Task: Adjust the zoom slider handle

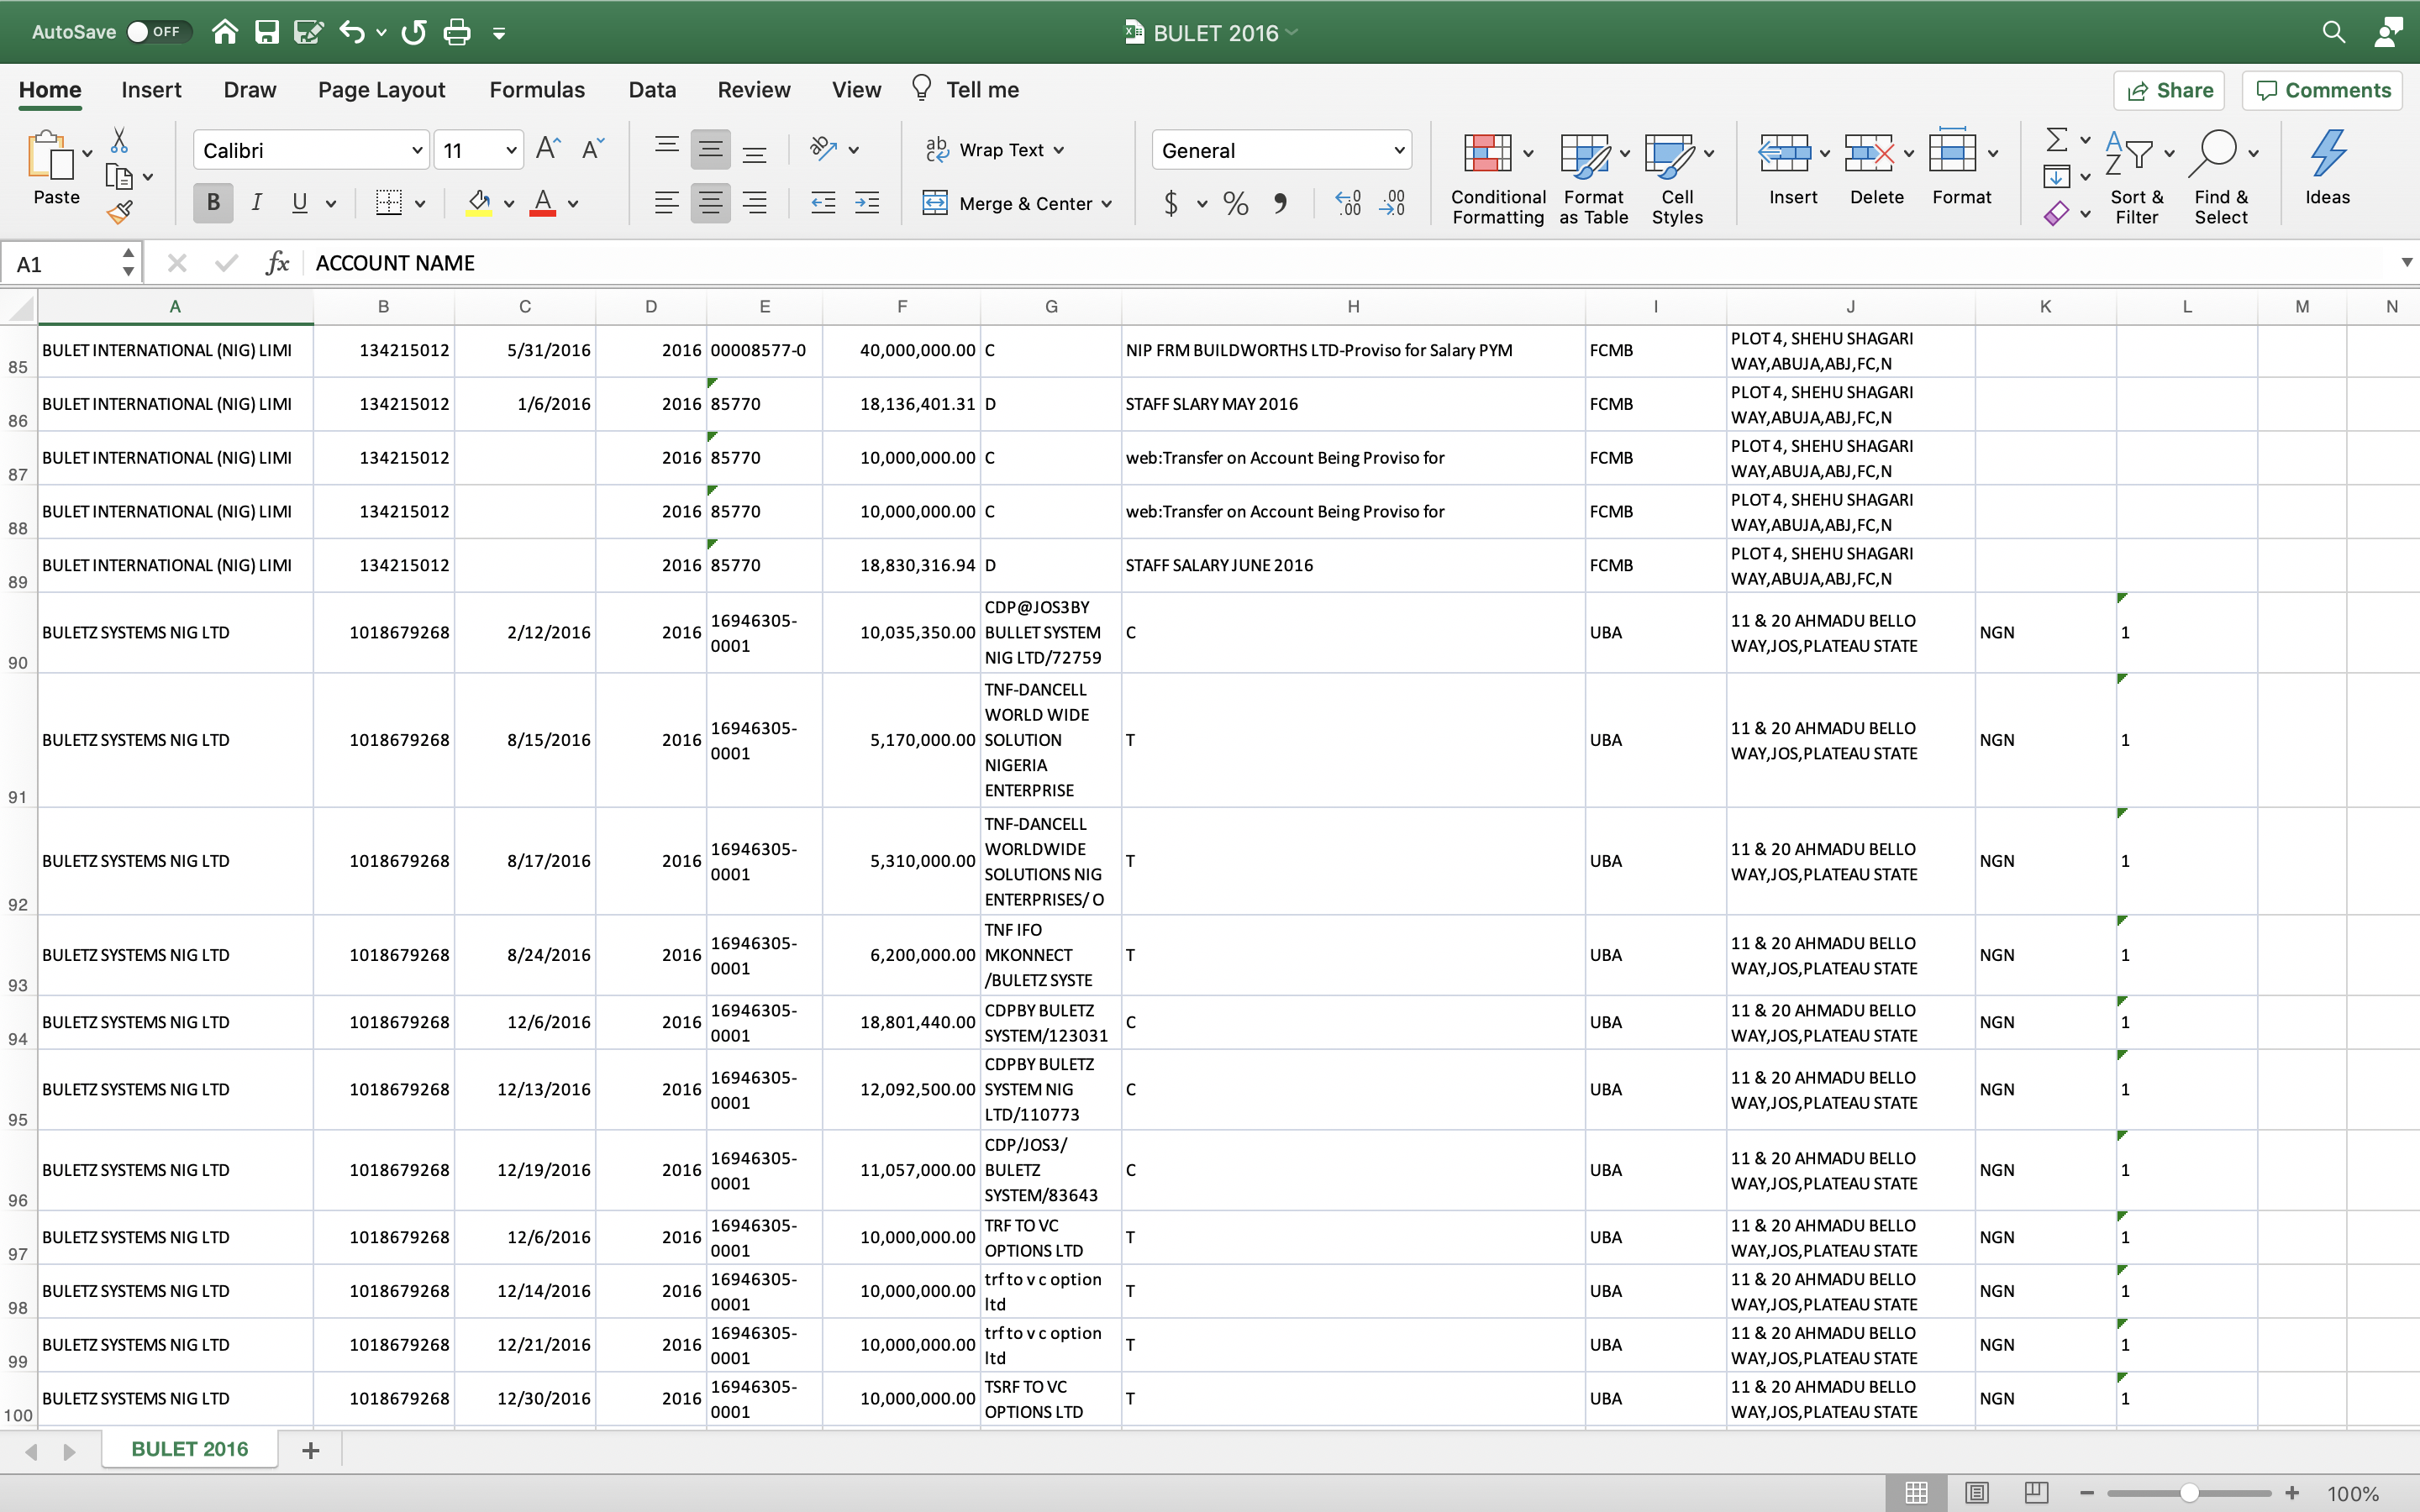Action: 2189,1493
